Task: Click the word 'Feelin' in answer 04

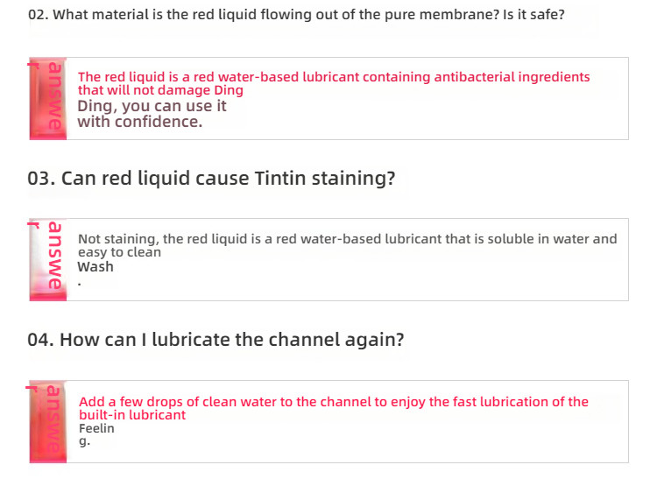Action: 96,428
